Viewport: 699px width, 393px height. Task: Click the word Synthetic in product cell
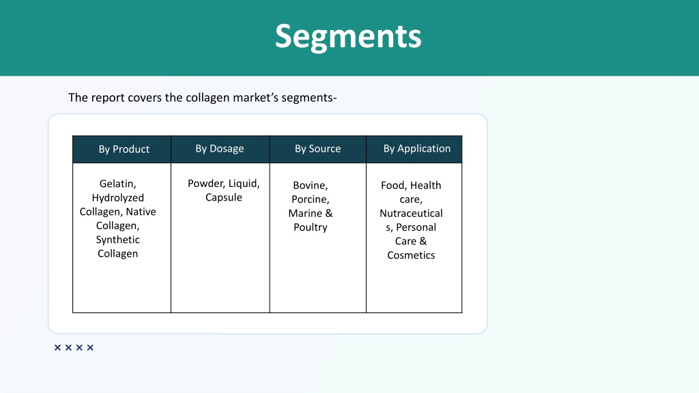117,239
